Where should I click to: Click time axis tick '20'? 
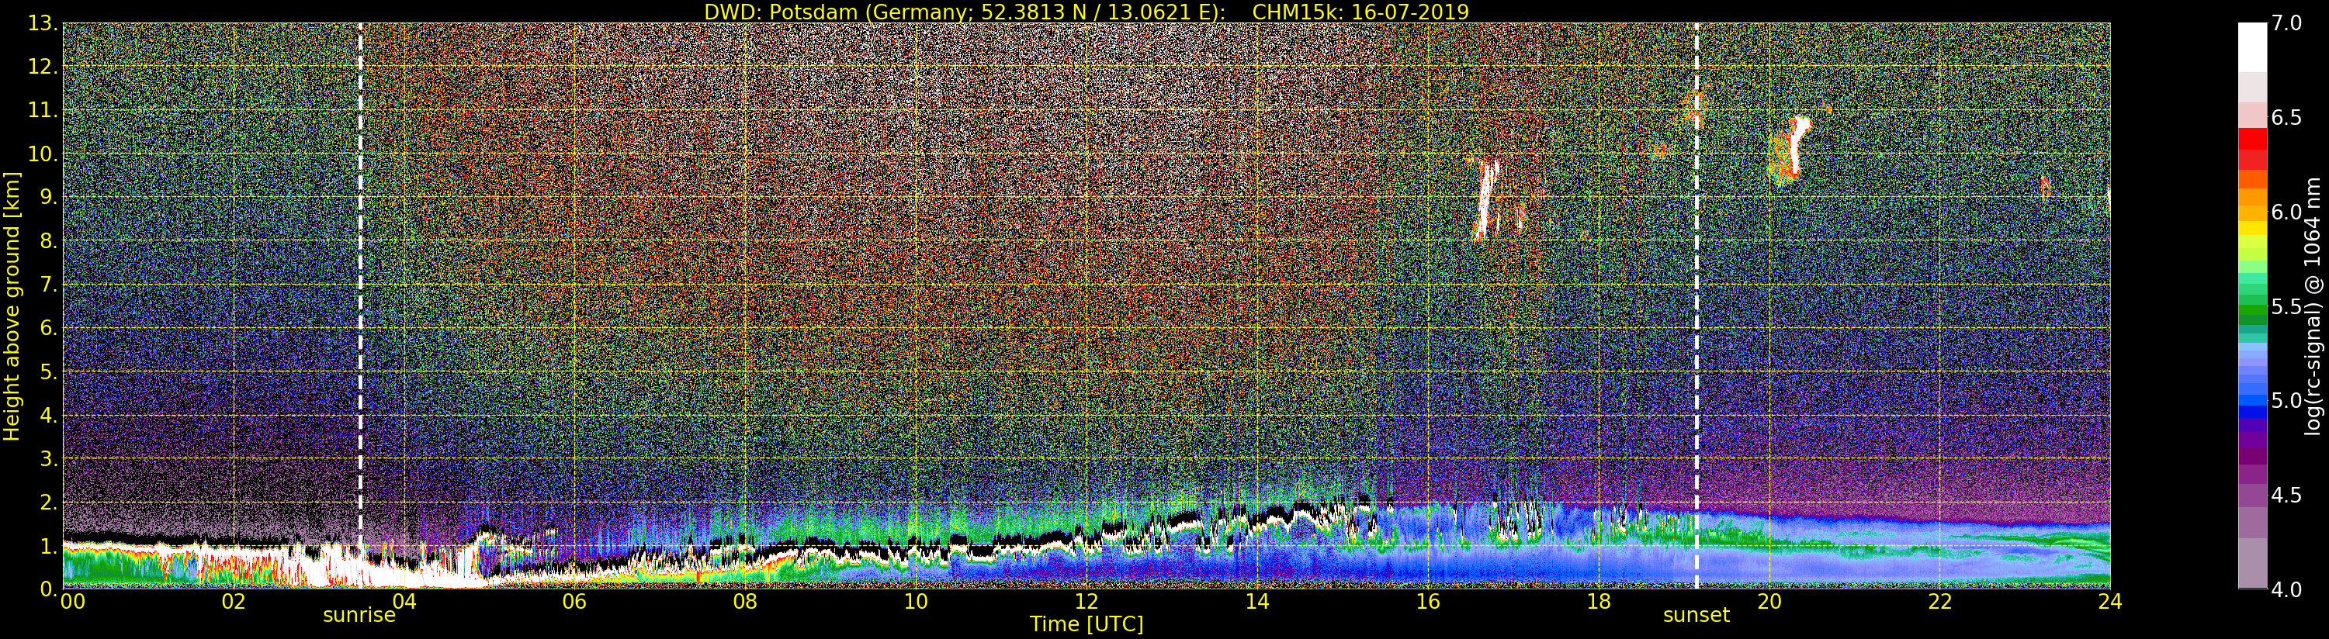1769,602
